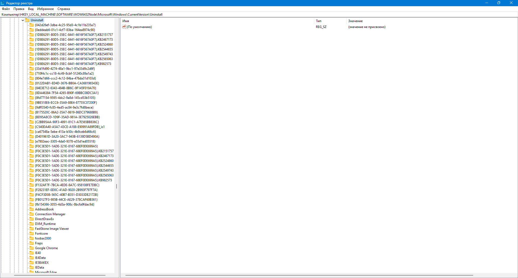Select key {BD95A8CD-1D9F-35AD-981A-3E7925026EBB}
The height and width of the screenshot is (278, 518).
(67, 117)
